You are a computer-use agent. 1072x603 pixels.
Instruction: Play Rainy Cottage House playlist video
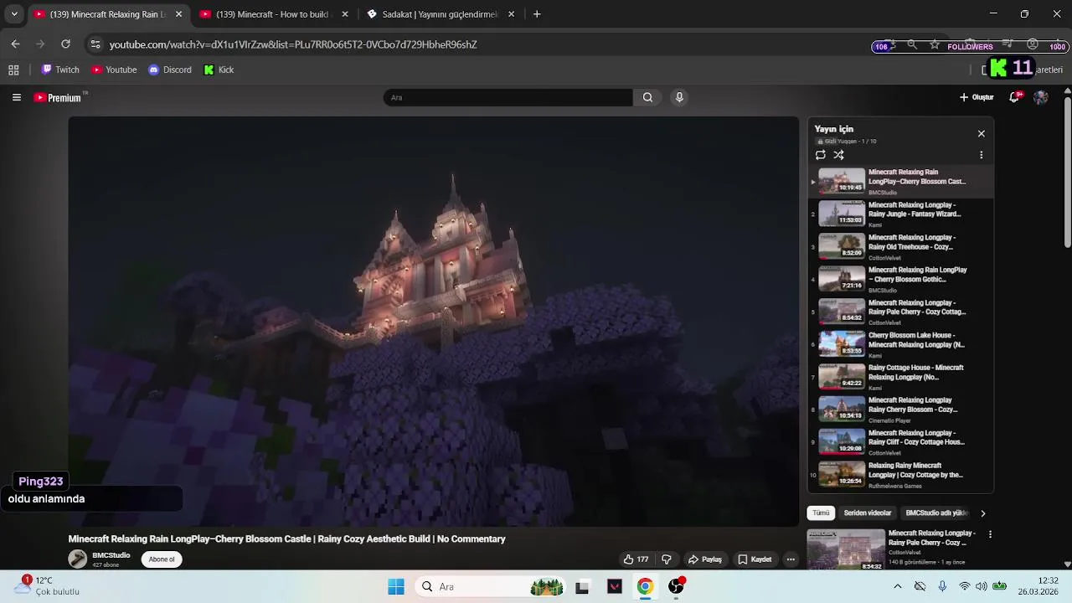pos(900,377)
